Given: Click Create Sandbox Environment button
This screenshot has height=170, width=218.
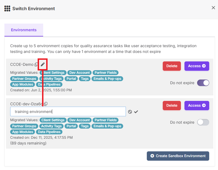Looking at the screenshot, I should pos(178,156).
